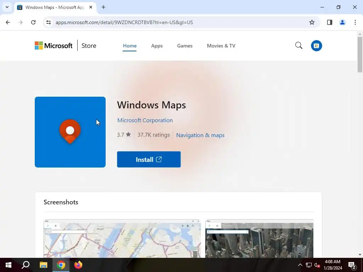Click the address bar URL
Screen dimensions: 363x272
[x=124, y=22]
